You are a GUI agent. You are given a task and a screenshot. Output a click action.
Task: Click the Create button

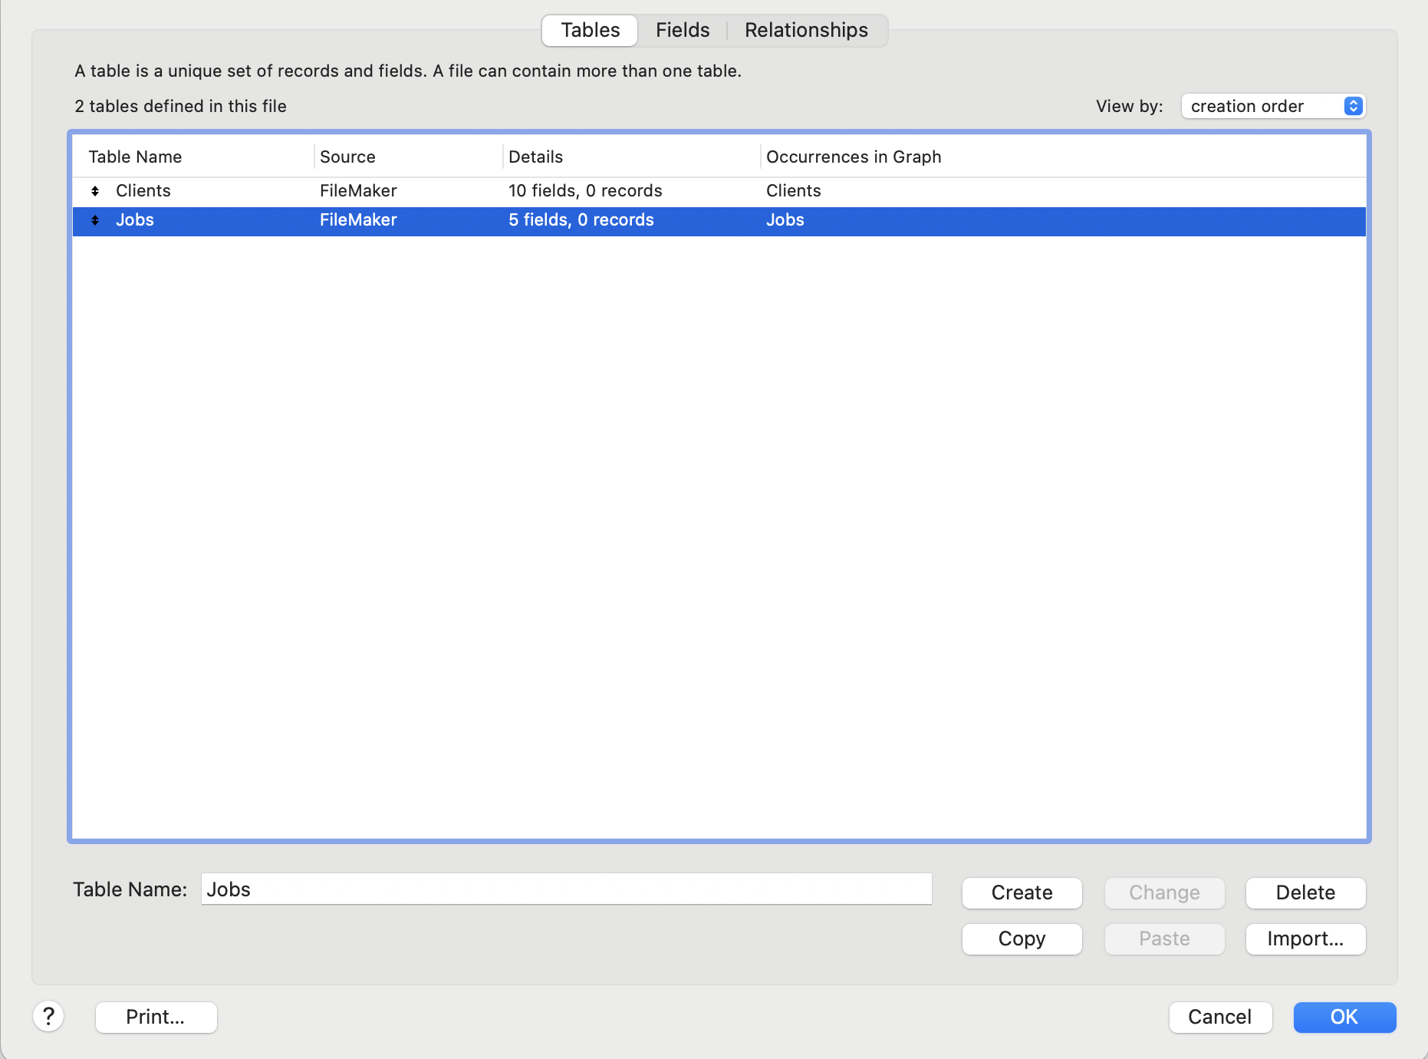coord(1022,892)
